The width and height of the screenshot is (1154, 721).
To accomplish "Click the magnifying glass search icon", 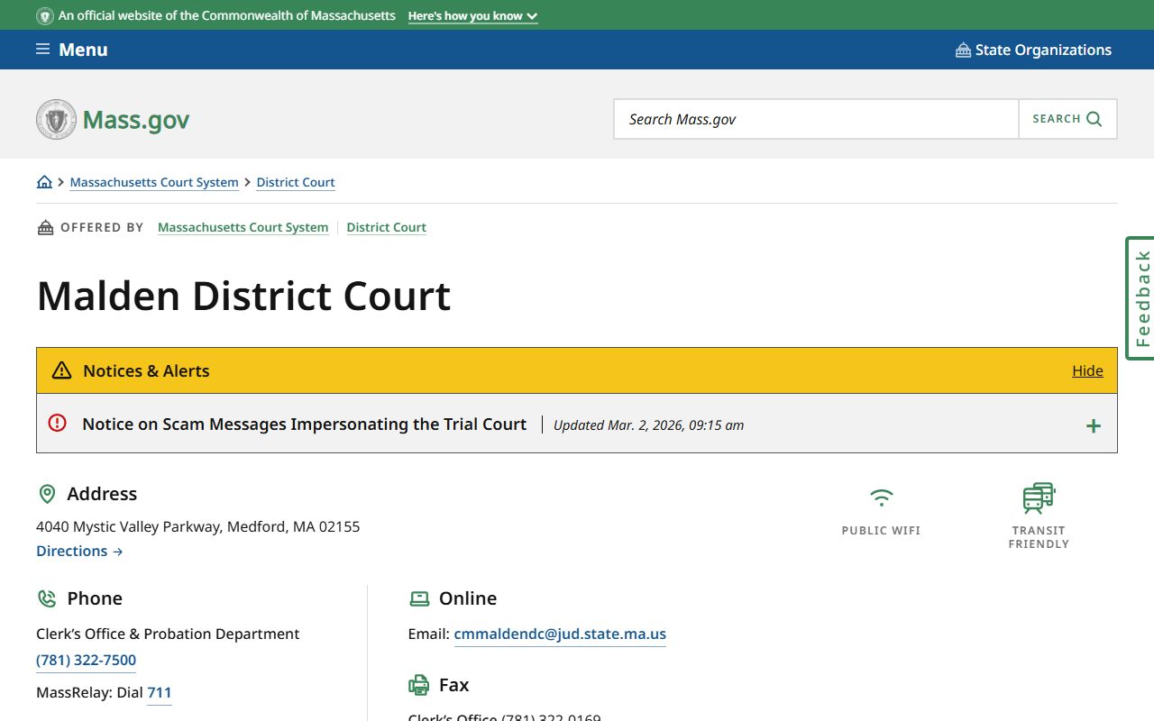I will point(1094,119).
